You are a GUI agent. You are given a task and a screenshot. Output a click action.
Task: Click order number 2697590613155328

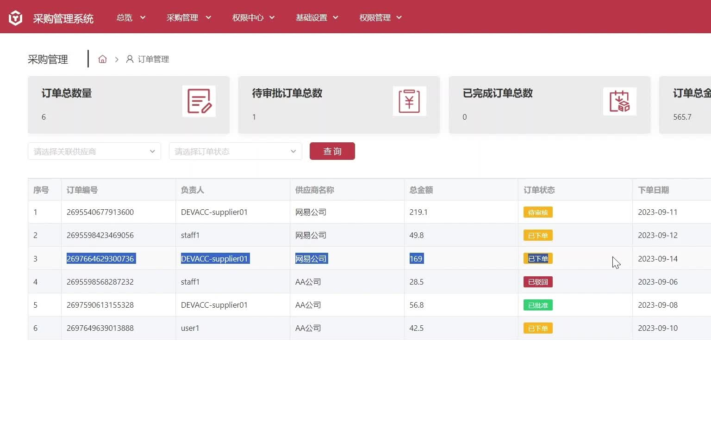coord(100,305)
